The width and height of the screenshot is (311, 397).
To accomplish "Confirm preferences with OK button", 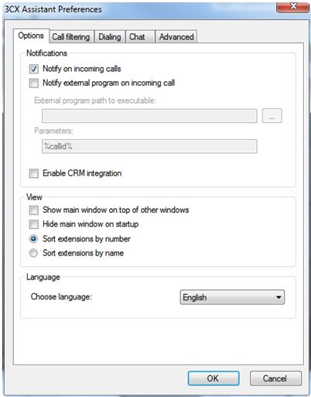I will [214, 378].
